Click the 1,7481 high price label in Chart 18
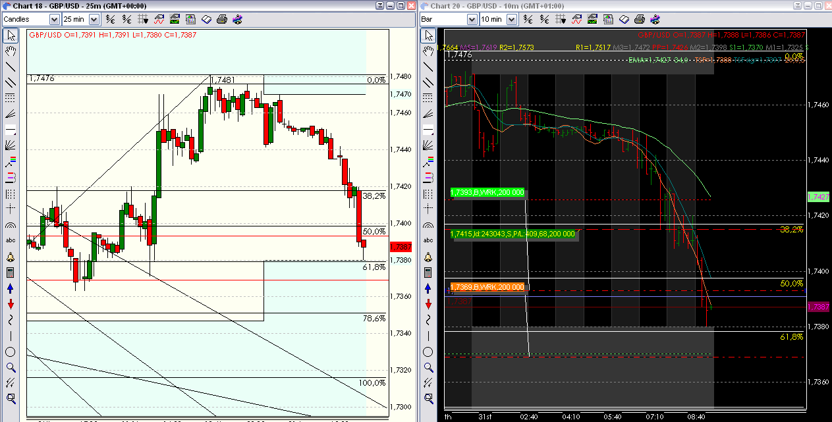This screenshot has height=422, width=832. tap(223, 80)
